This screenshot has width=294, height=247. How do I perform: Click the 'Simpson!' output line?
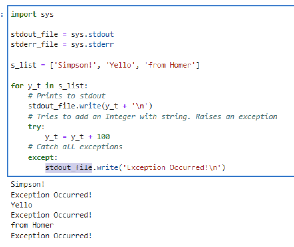[27, 184]
